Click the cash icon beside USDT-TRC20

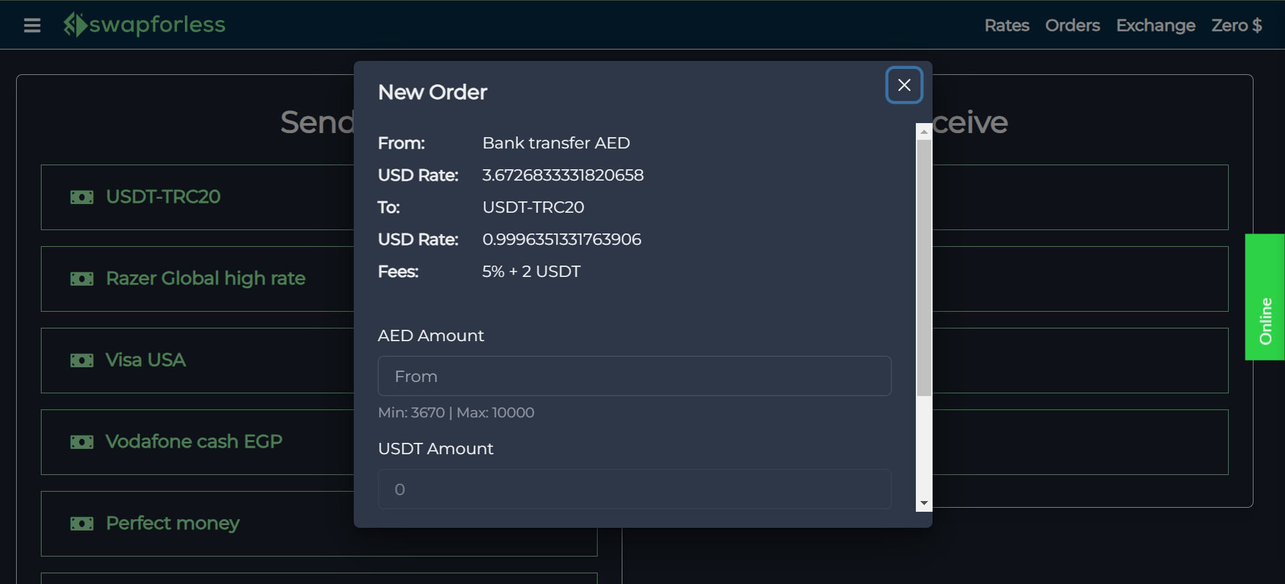(81, 197)
